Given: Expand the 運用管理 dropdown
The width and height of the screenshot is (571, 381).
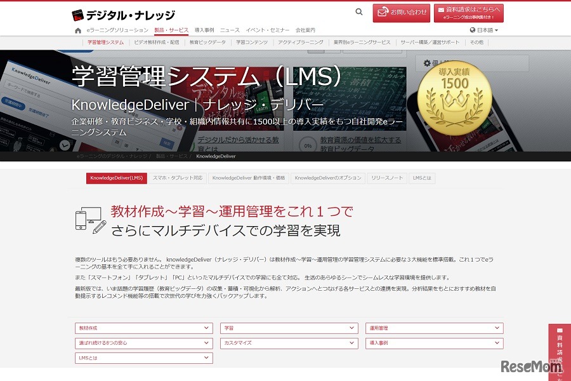Looking at the screenshot, I should (435, 328).
